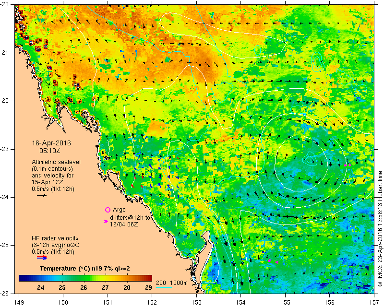Click the 149 longitude axis label
Image resolution: width=384 pixels, height=307 pixels.
click(19, 302)
